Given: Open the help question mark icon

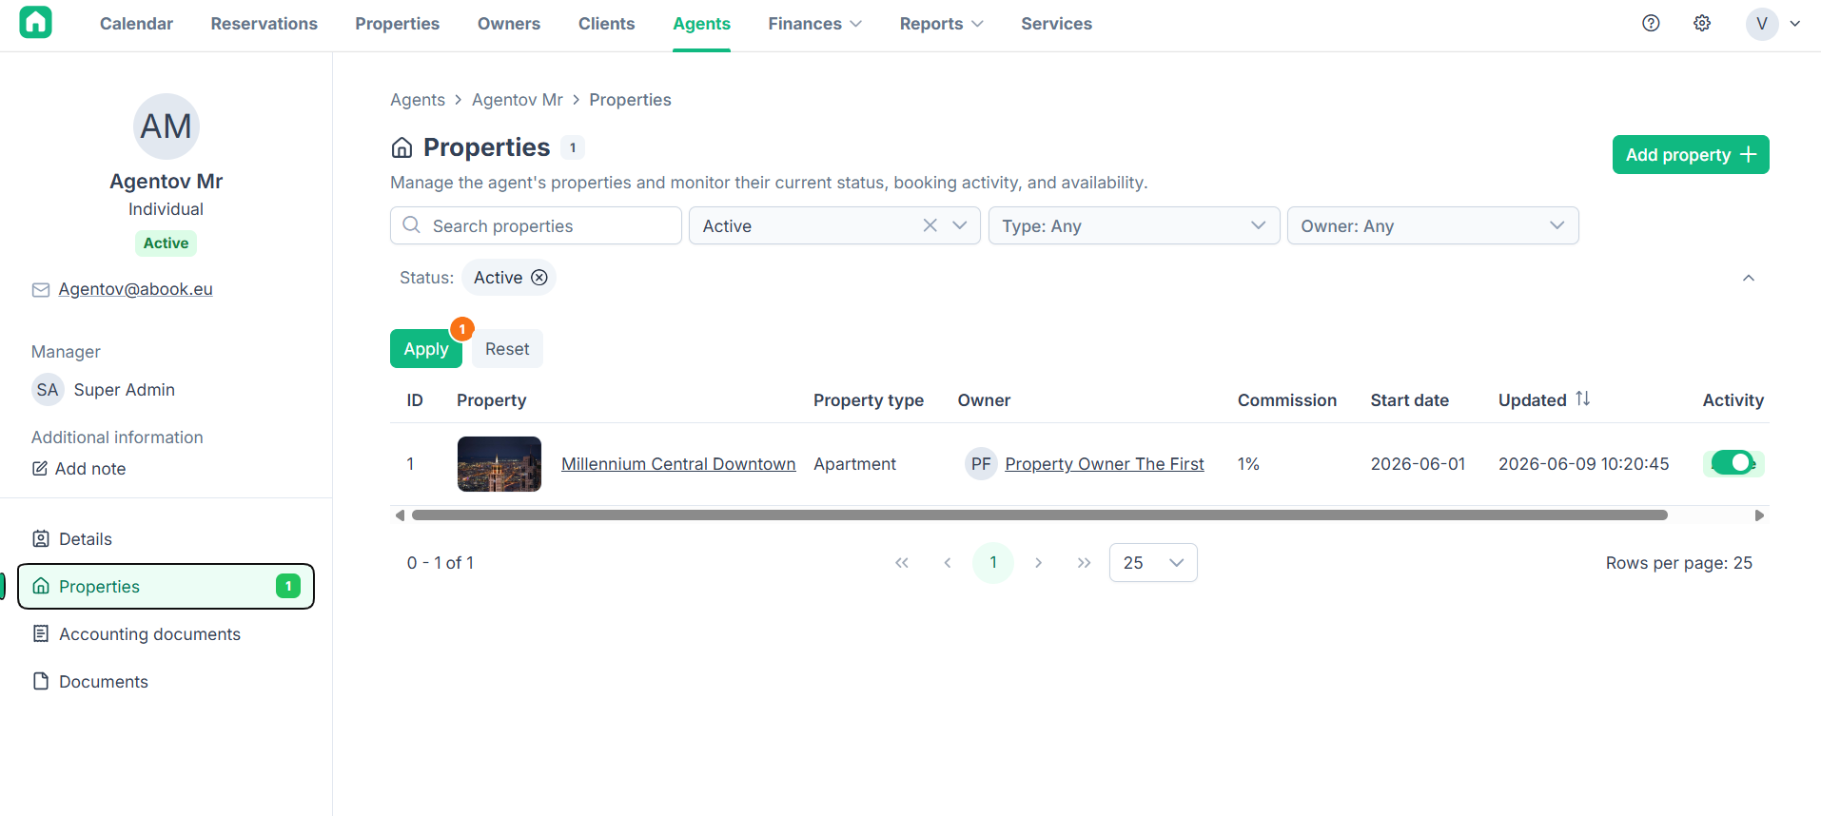Looking at the screenshot, I should tap(1651, 24).
